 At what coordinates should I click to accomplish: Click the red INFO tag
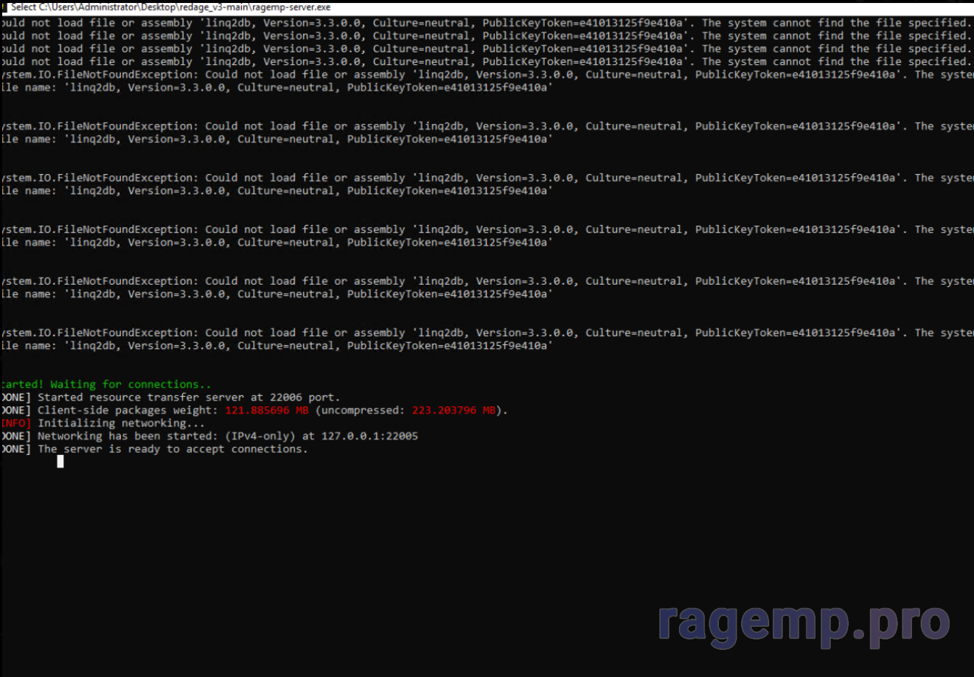coord(15,423)
